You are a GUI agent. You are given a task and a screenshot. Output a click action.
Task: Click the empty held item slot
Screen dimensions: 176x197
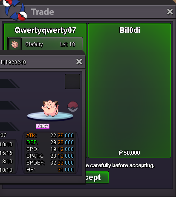72,81
